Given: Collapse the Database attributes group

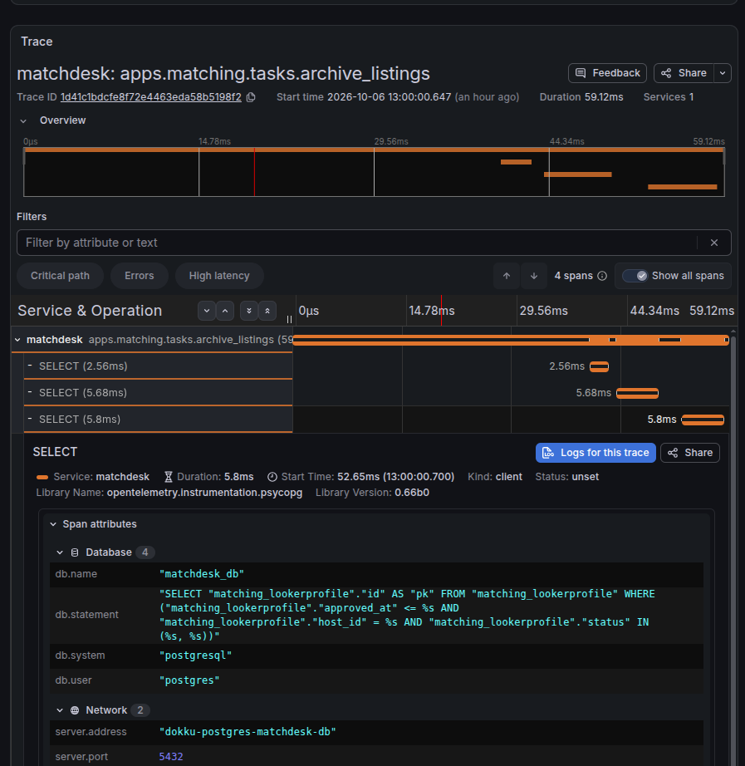Looking at the screenshot, I should pos(60,552).
